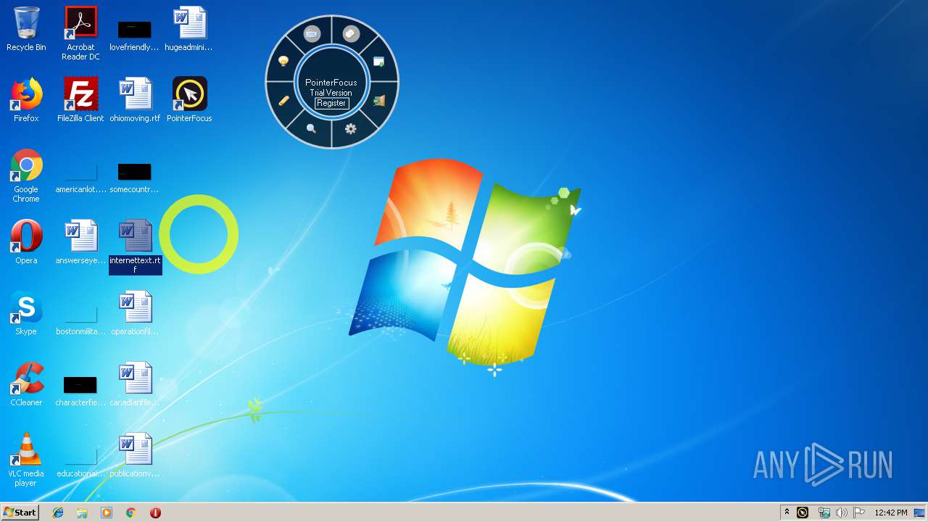Click the taskbar clock showing 12:42 PM
This screenshot has height=522, width=928.
(891, 513)
